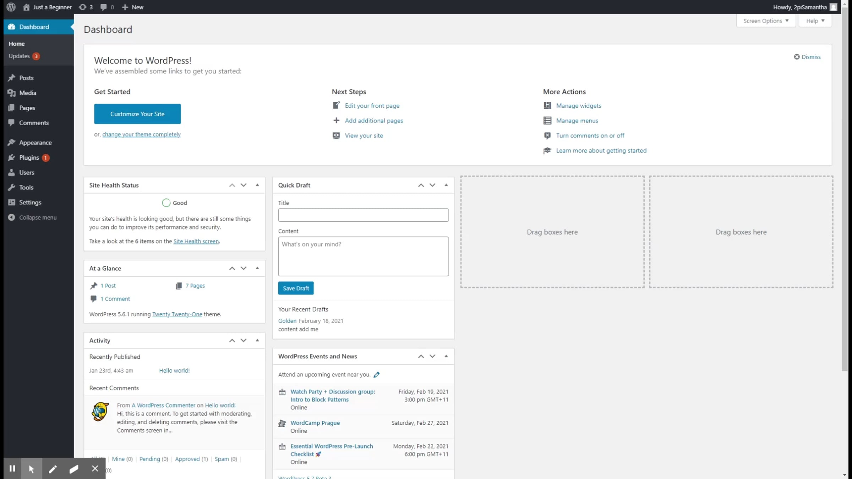This screenshot has width=852, height=479.
Task: Follow change your theme completely link
Action: (141, 134)
